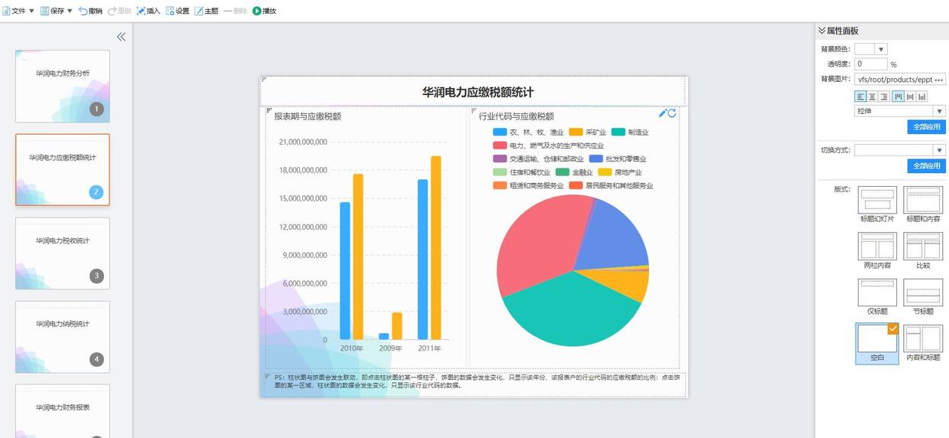Open 设置 settings in the toolbar
The width and height of the screenshot is (949, 438).
170,11
